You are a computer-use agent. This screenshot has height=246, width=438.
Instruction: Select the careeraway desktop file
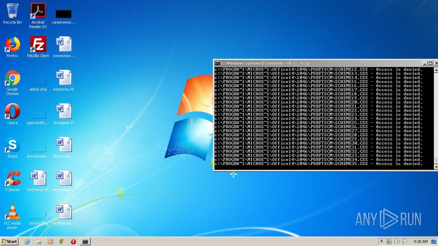tap(63, 16)
